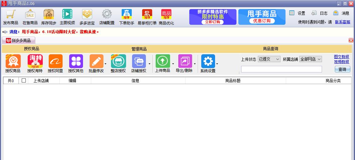Open 商品优化 tool icon
Image resolution: width=355 pixels, height=160 pixels.
click(166, 14)
